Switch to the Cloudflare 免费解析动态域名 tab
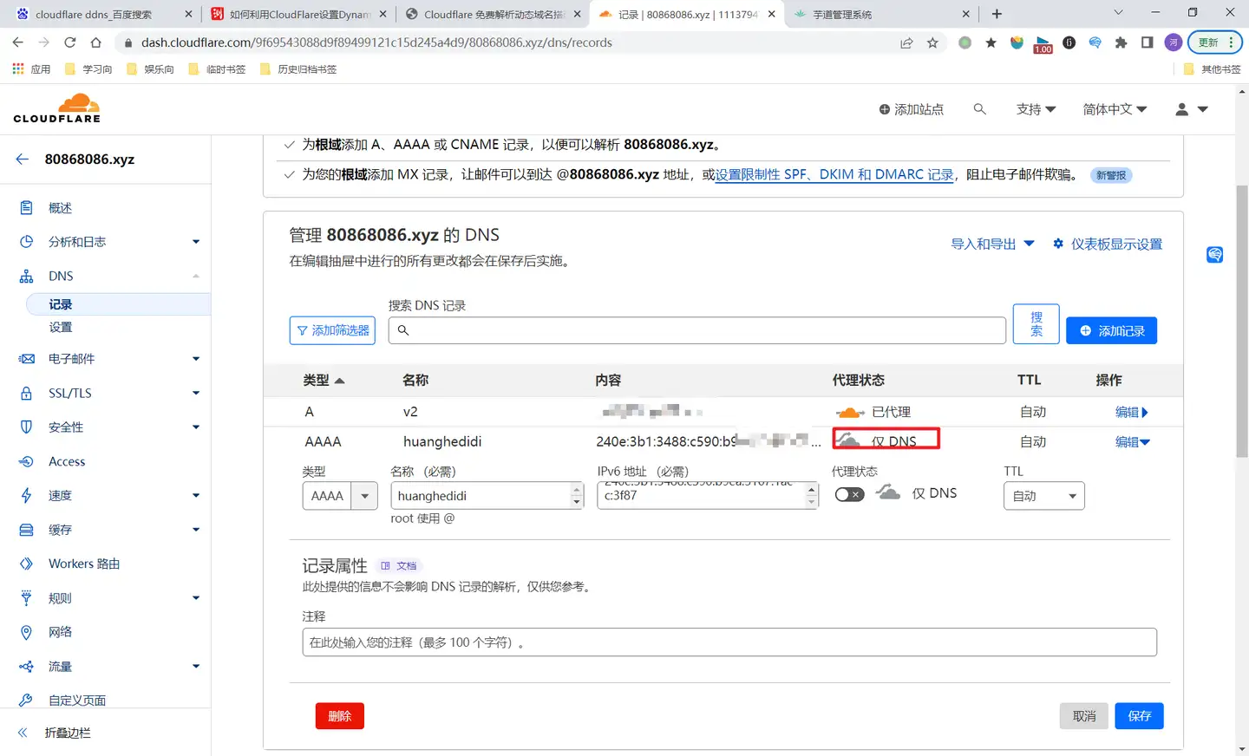 (x=494, y=14)
